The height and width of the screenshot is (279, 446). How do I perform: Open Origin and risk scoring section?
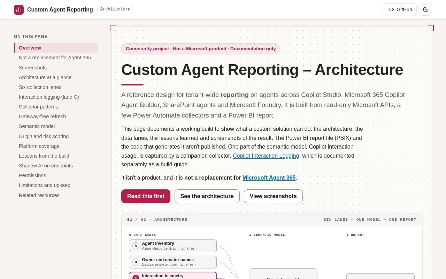pyautogui.click(x=56, y=136)
